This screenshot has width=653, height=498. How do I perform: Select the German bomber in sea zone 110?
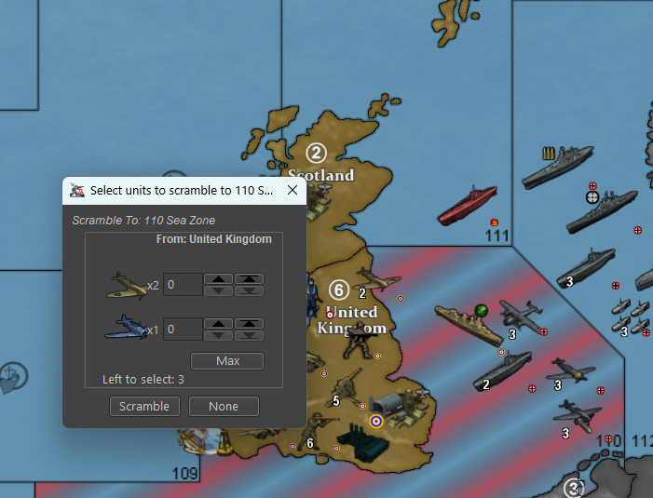(x=519, y=315)
